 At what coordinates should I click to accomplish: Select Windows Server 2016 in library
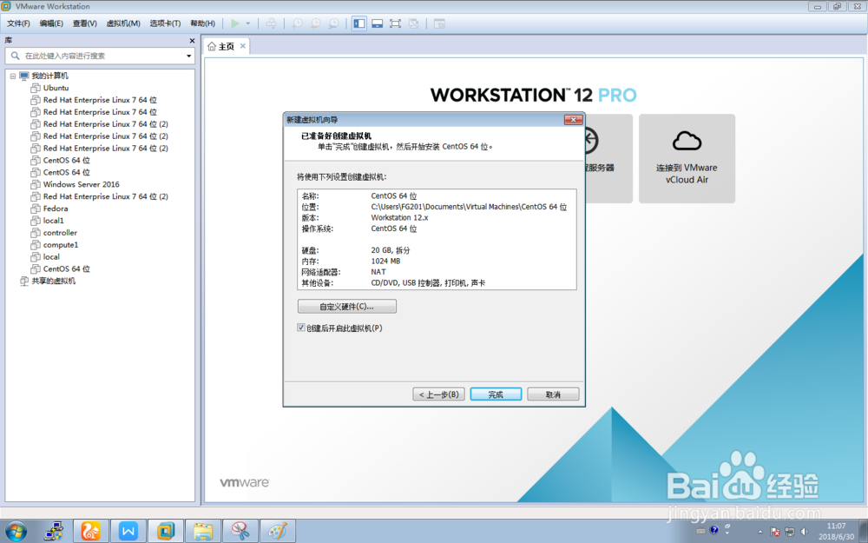pyautogui.click(x=82, y=184)
